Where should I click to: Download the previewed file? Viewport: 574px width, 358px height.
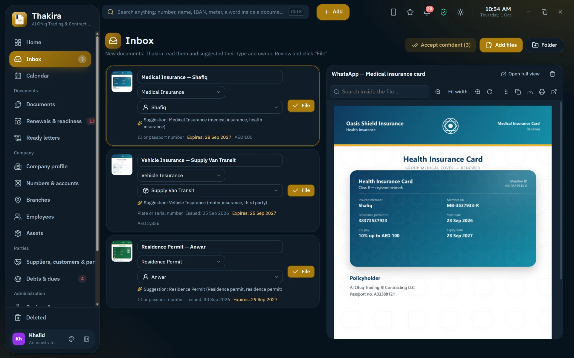point(530,92)
